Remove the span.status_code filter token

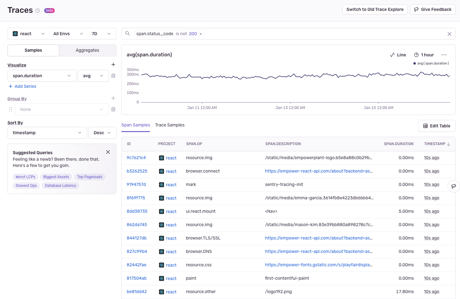tap(201, 34)
